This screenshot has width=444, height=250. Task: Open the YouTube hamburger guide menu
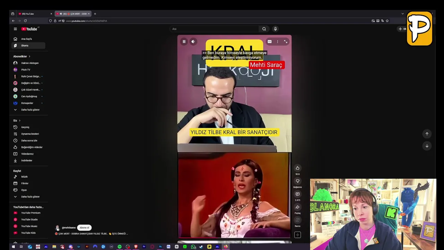[x=15, y=29]
